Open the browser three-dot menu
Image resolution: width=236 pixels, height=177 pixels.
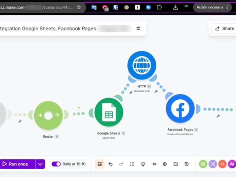pos(227,7)
